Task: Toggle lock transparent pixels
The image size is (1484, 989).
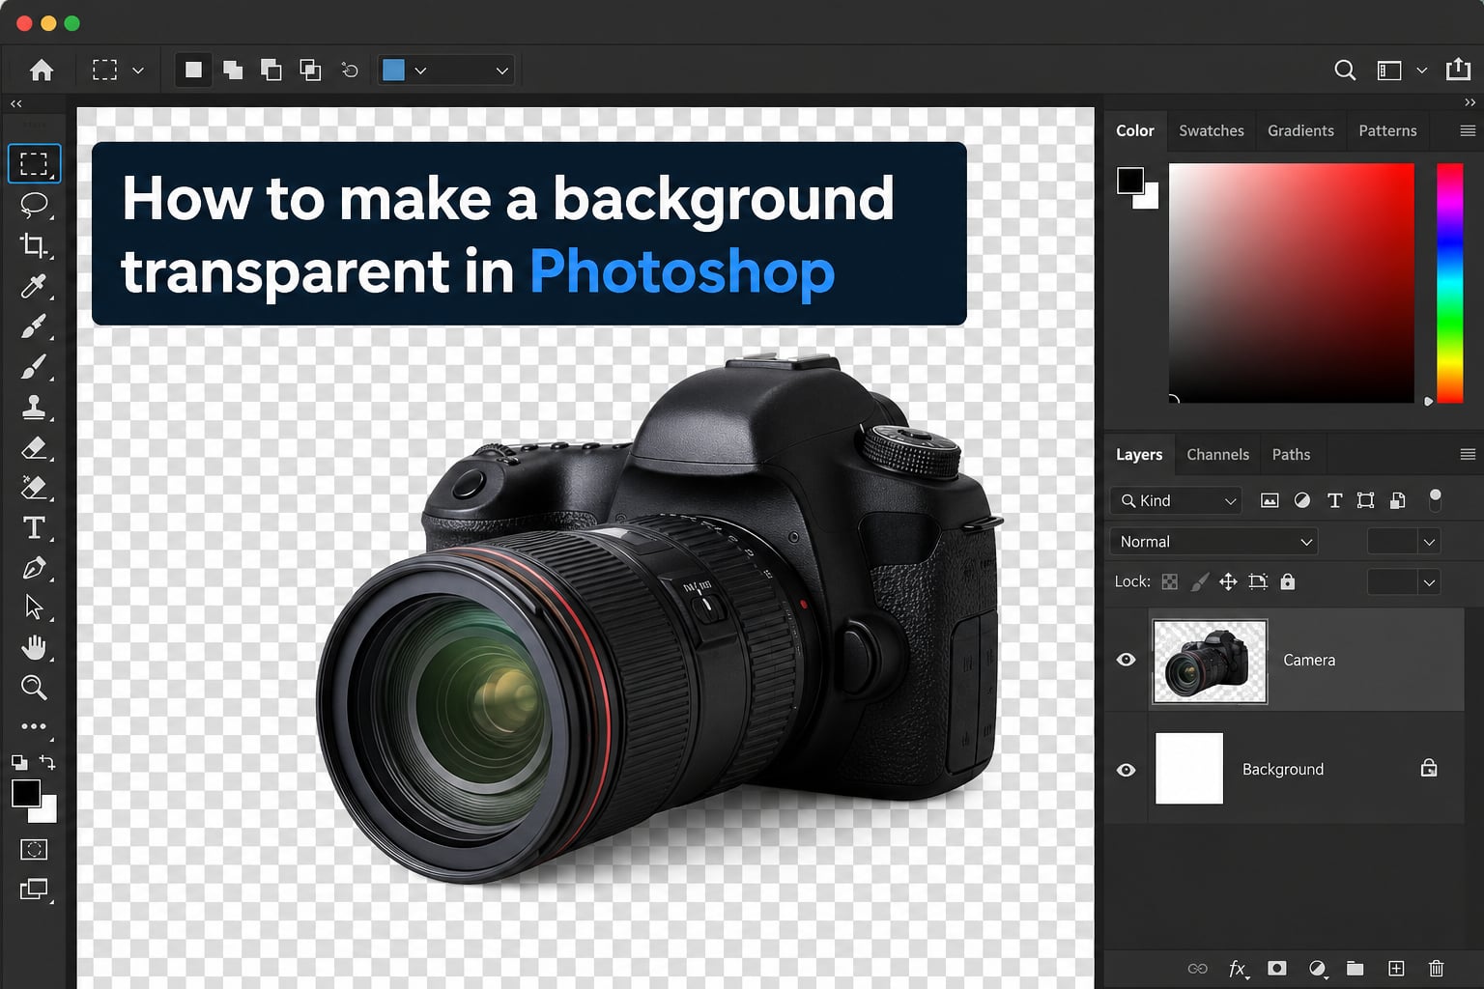Action: tap(1170, 581)
